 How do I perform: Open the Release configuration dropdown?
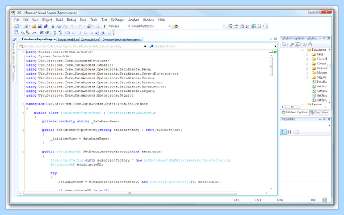tap(119, 26)
